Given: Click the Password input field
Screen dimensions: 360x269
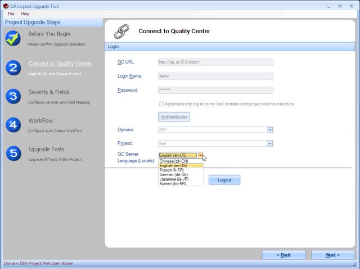Looking at the screenshot, I should pyautogui.click(x=215, y=90).
